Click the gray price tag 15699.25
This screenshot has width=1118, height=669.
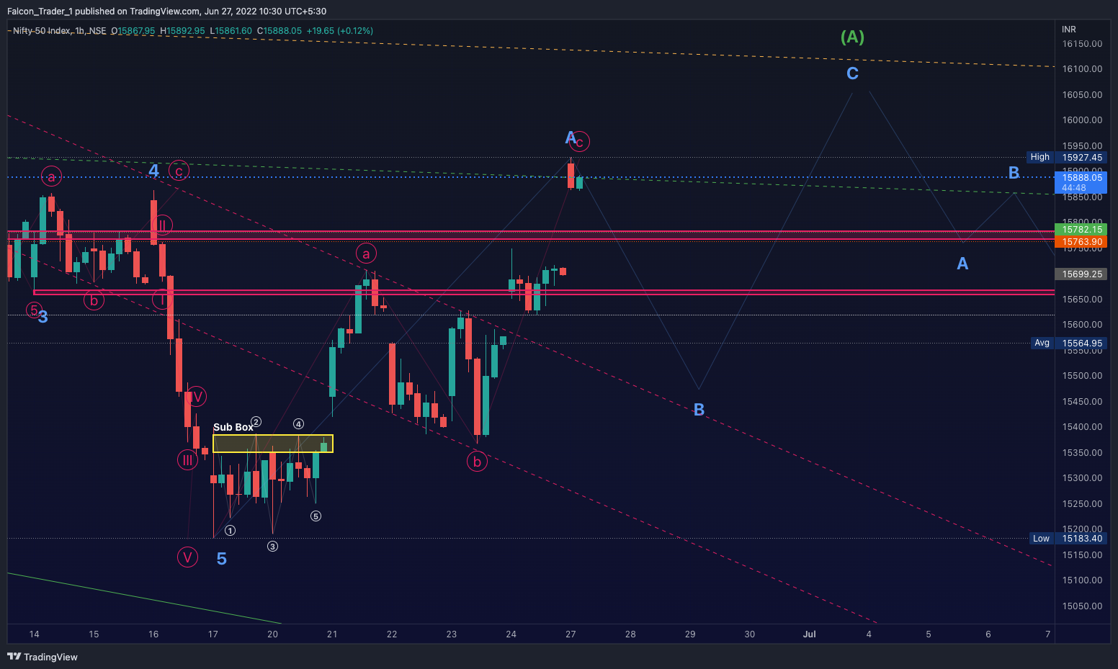click(1081, 274)
